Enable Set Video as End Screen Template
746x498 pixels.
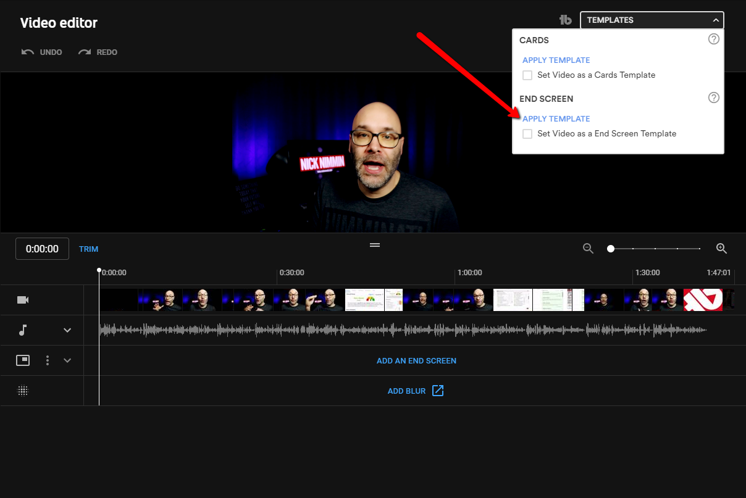click(527, 134)
